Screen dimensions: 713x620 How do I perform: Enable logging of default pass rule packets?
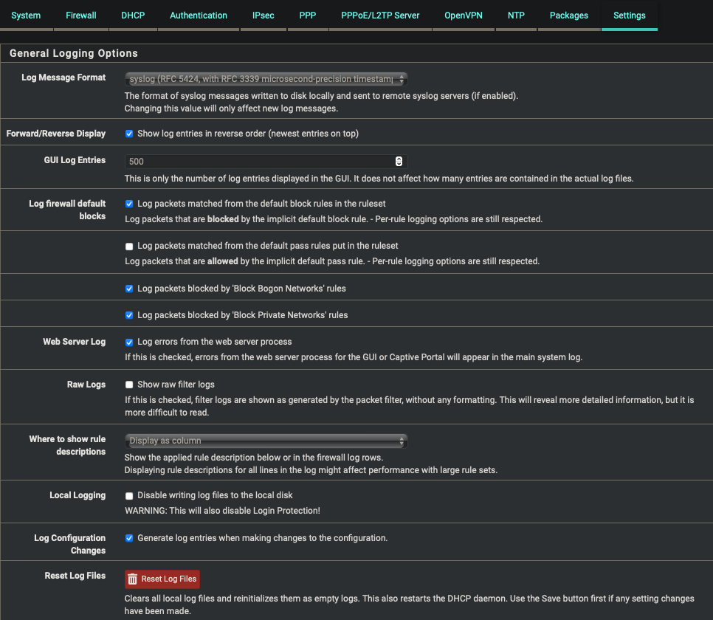coord(129,247)
